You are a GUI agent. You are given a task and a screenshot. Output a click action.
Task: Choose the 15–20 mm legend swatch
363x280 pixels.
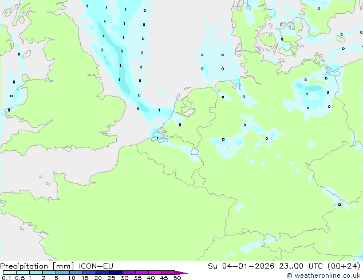coord(89,273)
